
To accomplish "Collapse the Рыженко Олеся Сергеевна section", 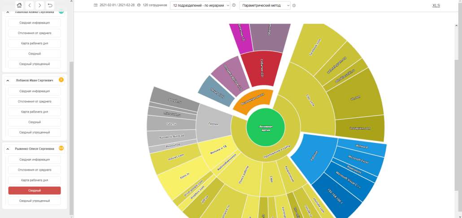I will click(x=8, y=149).
